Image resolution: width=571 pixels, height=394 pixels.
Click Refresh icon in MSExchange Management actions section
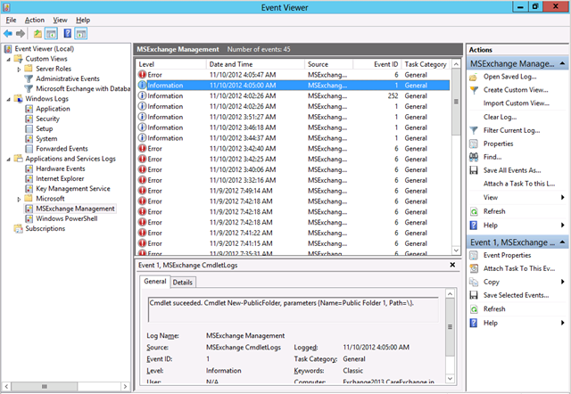coord(474,211)
